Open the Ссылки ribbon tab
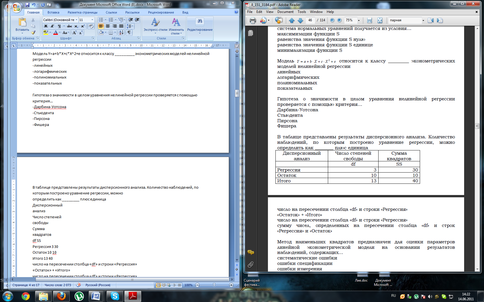This screenshot has height=302, width=484. [x=111, y=12]
